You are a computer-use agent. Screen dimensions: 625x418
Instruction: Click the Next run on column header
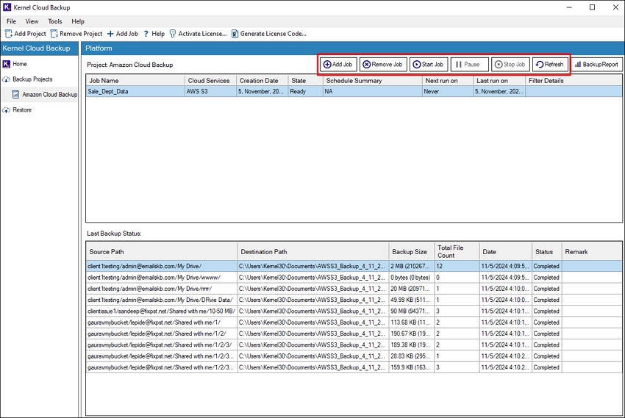(448, 80)
